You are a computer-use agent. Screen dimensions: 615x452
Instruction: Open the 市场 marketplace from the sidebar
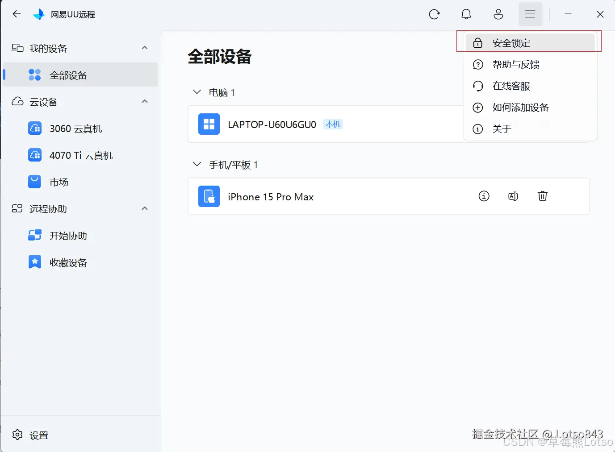pos(59,182)
